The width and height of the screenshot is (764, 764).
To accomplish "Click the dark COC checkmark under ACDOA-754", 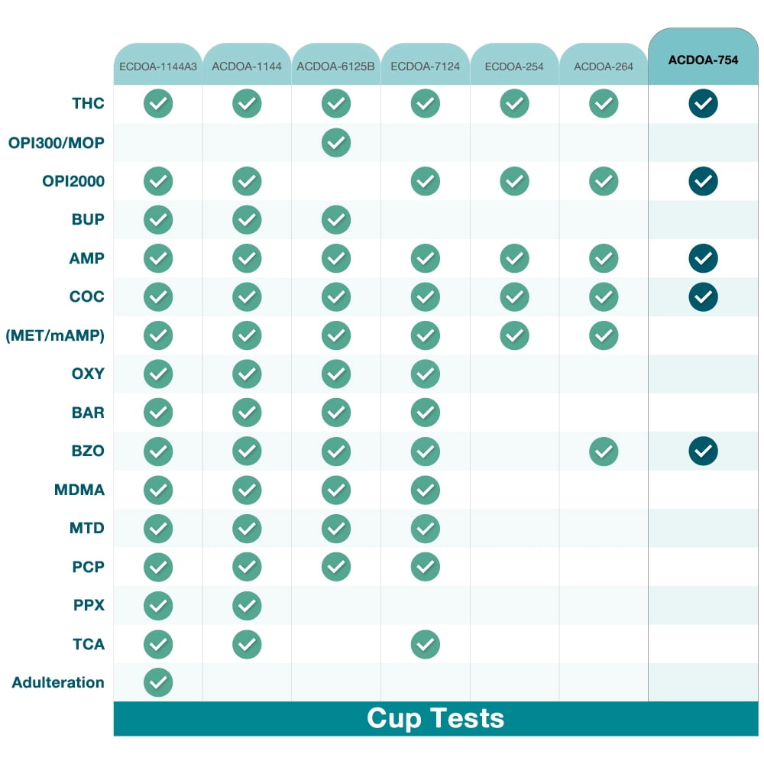I will coord(703,296).
